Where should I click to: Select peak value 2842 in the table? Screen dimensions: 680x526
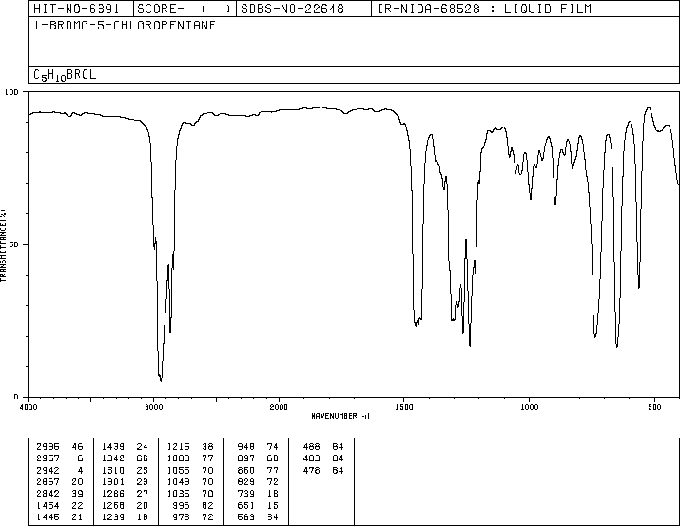point(48,494)
